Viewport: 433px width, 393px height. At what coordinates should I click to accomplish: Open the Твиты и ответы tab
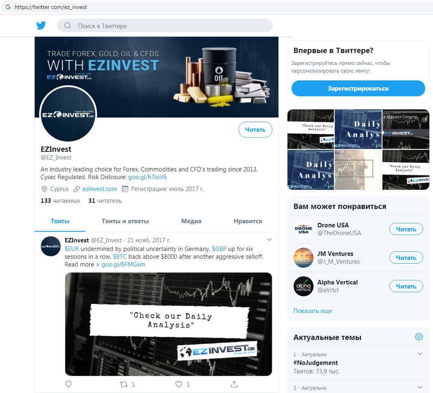tap(125, 221)
